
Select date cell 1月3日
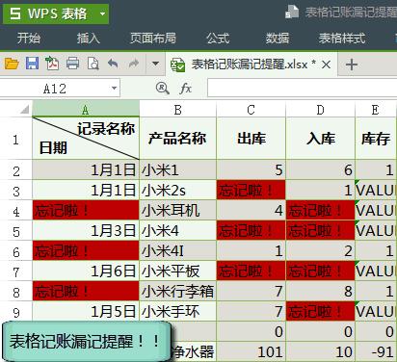click(86, 230)
